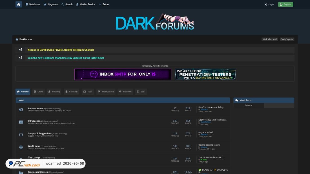Select the Staff category tab
The height and width of the screenshot is (174, 310).
point(141,92)
